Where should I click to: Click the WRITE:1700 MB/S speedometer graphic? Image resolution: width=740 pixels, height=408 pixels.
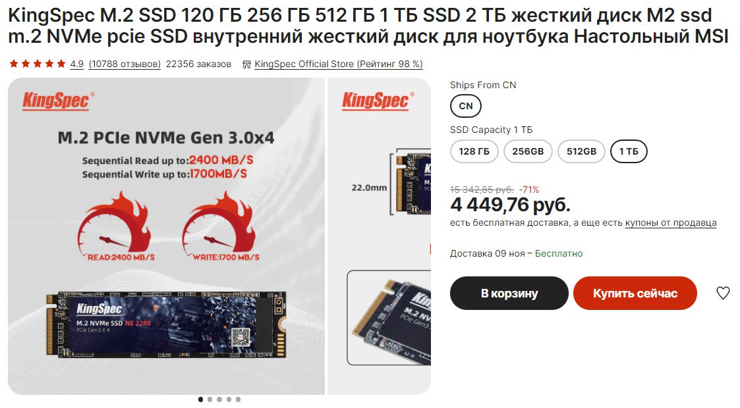pyautogui.click(x=220, y=226)
